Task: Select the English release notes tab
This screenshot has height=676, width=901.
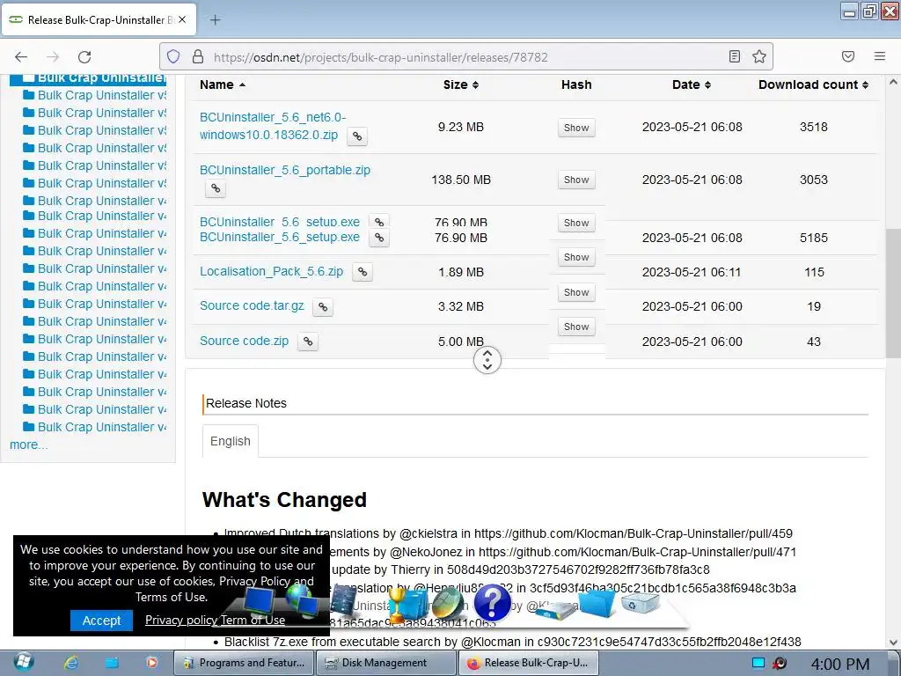Action: (x=231, y=441)
